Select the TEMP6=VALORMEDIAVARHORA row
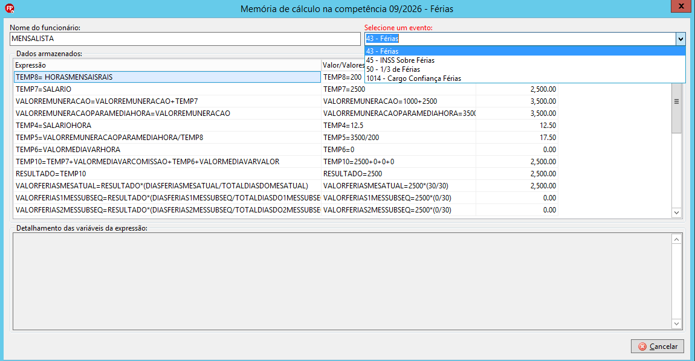The width and height of the screenshot is (695, 361). [x=167, y=150]
